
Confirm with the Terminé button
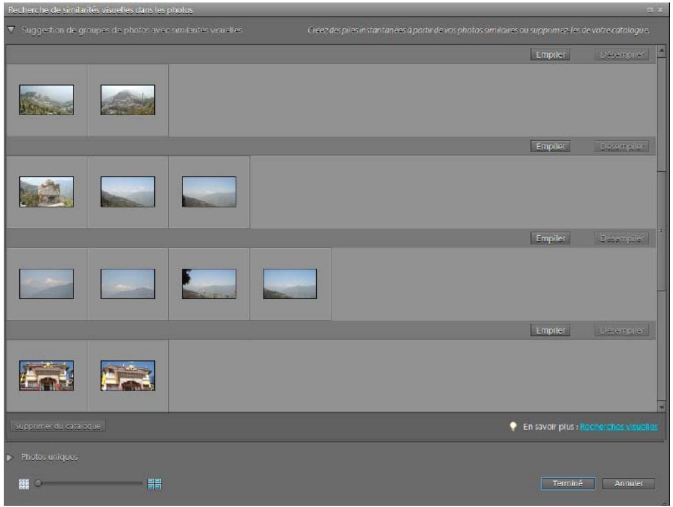pos(567,483)
